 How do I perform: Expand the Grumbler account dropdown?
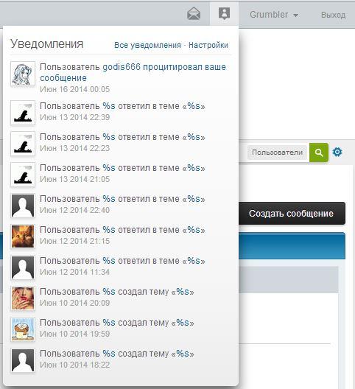(x=274, y=15)
